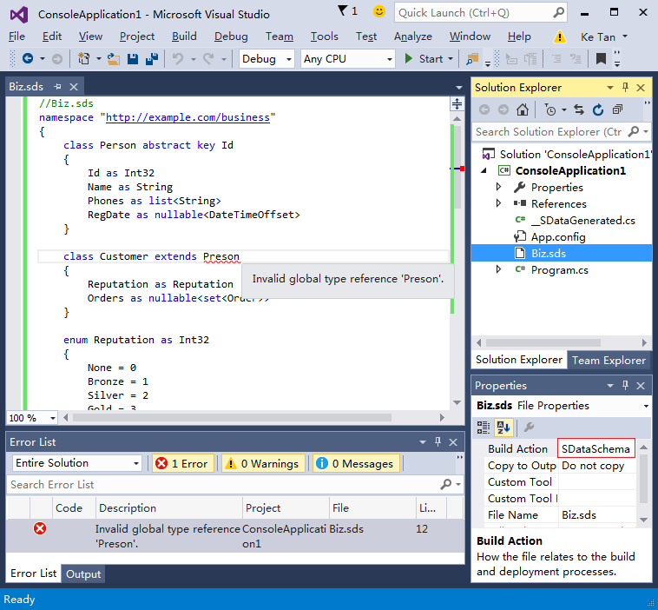Click the notifications flag icon
The height and width of the screenshot is (610, 658).
pyautogui.click(x=343, y=10)
